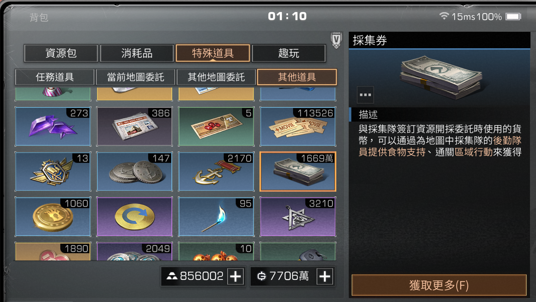Click the 獲取更多(F) button
The width and height of the screenshot is (536, 302).
click(439, 285)
